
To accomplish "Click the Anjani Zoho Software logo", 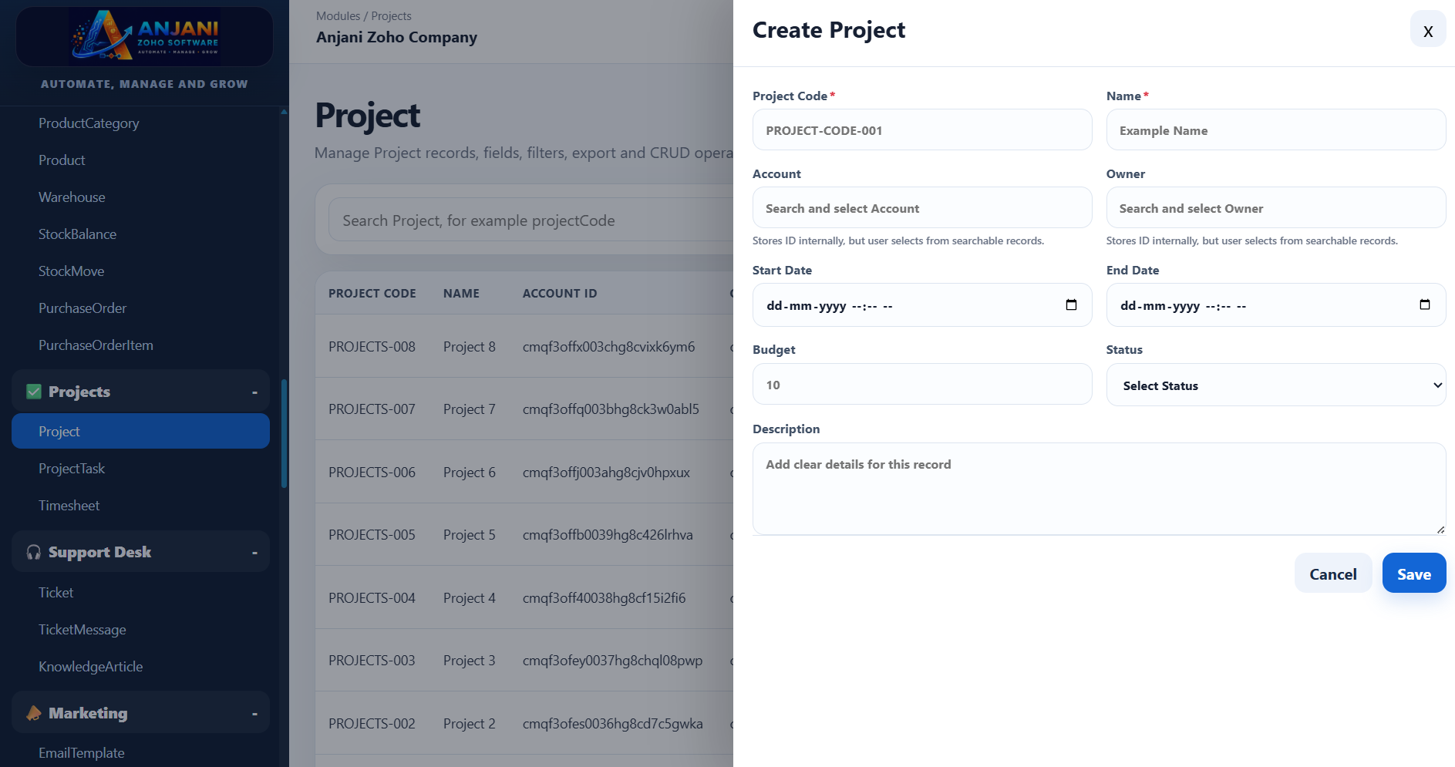I will [145, 36].
